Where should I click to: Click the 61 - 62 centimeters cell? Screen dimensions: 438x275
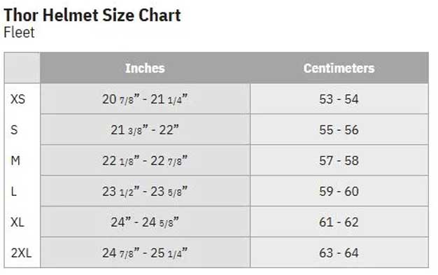339,222
